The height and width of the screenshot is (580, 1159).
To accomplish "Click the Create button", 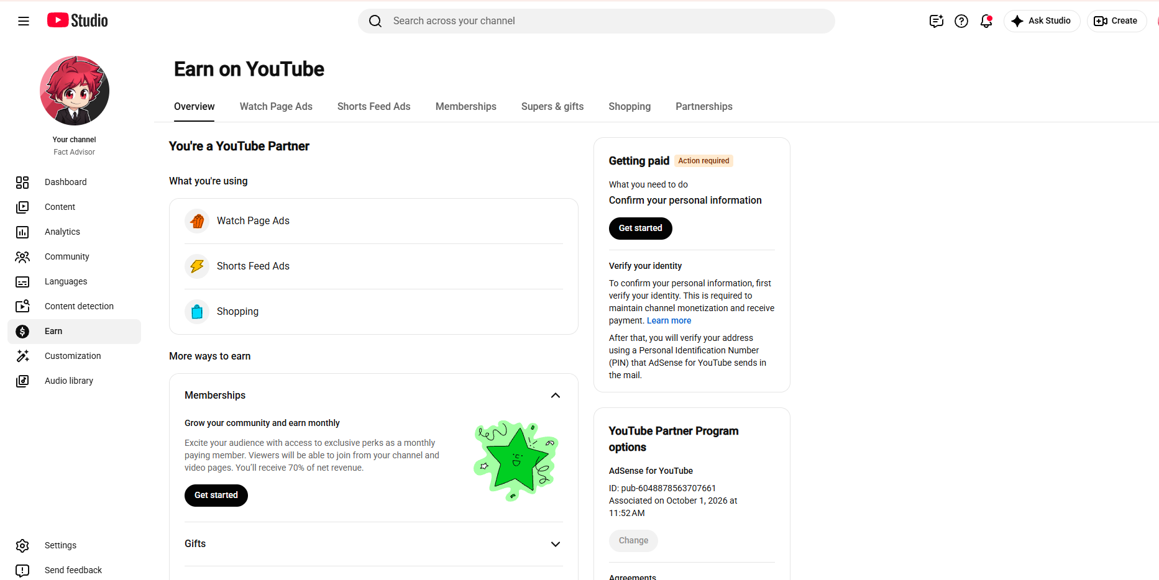I will [1117, 21].
